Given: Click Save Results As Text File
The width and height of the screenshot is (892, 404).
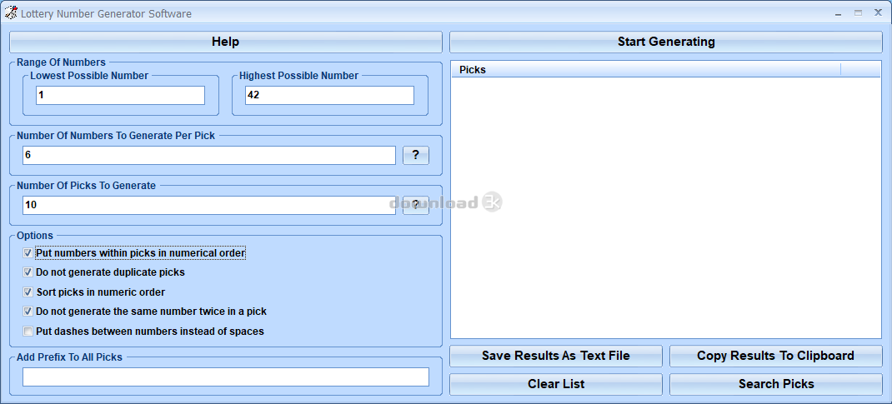Looking at the screenshot, I should tap(556, 356).
